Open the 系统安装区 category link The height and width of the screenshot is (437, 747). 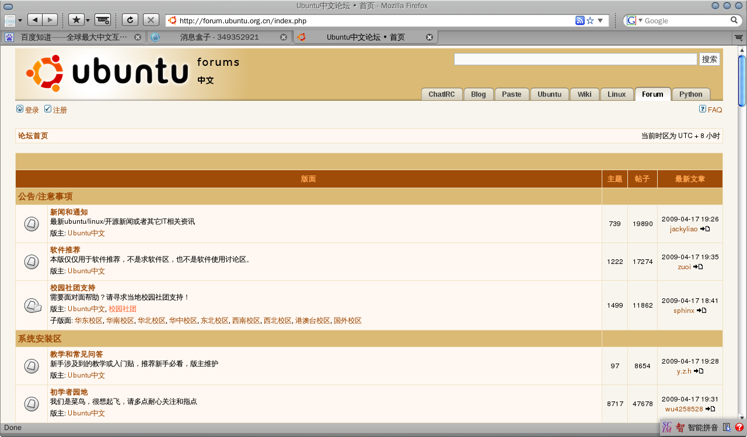40,339
